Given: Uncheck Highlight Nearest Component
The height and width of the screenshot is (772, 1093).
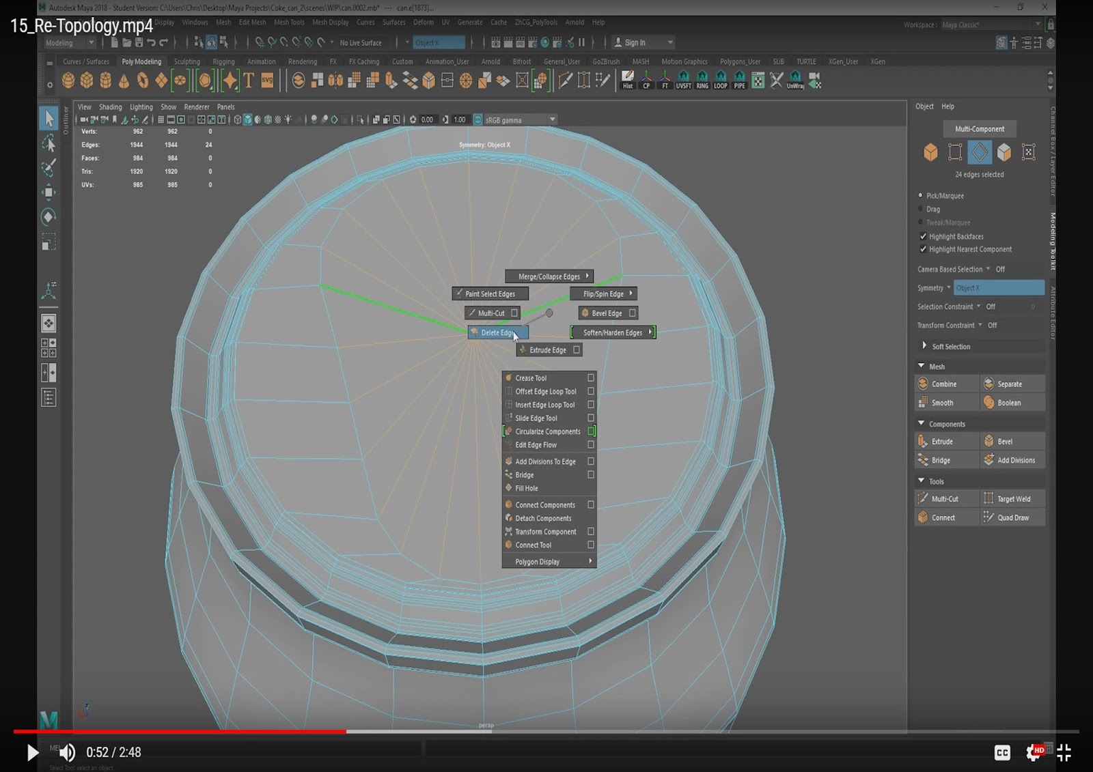Looking at the screenshot, I should coord(924,249).
